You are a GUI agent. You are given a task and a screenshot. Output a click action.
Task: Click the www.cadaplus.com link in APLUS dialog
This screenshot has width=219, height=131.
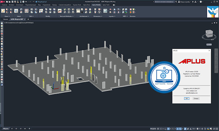(x=192, y=91)
